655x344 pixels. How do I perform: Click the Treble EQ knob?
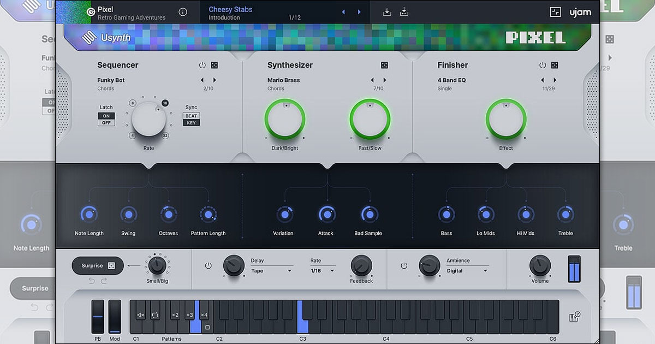565,215
